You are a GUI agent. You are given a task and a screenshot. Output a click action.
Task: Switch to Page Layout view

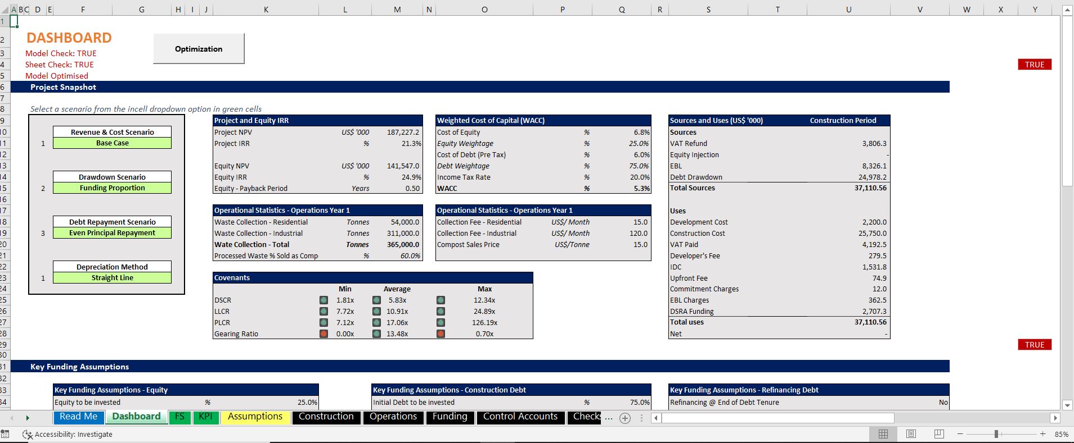pos(911,434)
